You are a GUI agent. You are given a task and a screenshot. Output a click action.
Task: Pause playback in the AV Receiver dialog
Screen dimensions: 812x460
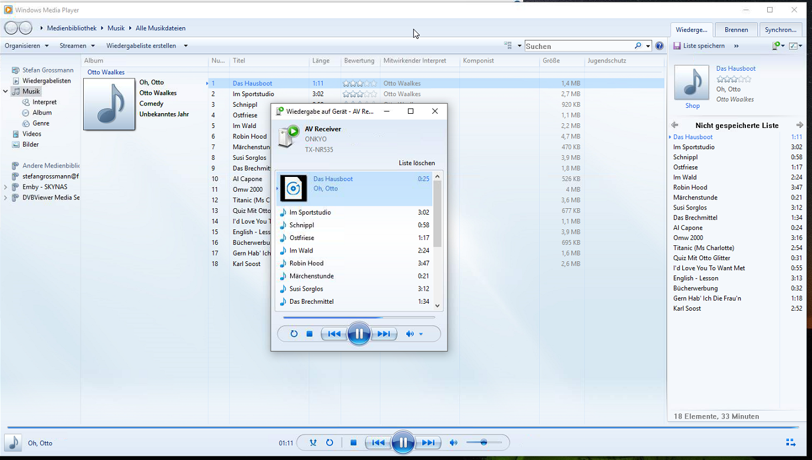(x=359, y=333)
